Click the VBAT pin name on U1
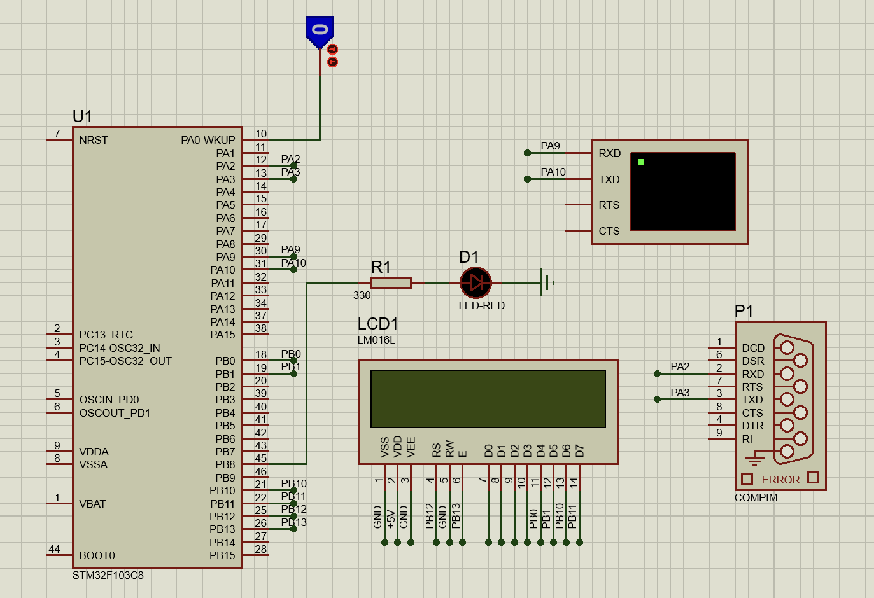This screenshot has width=874, height=598. pyautogui.click(x=92, y=504)
